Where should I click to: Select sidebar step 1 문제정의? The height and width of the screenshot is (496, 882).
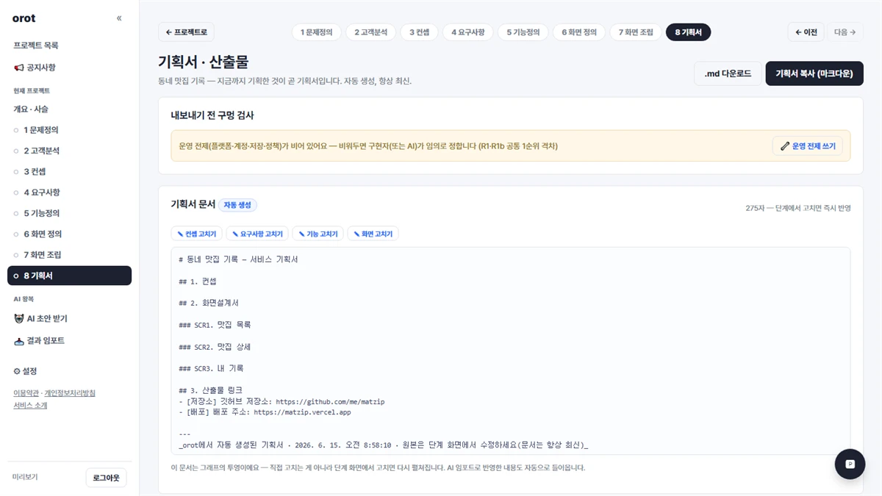pyautogui.click(x=69, y=130)
